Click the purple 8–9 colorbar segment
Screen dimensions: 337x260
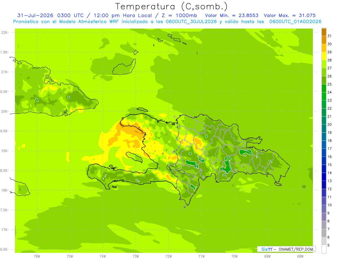click(x=324, y=217)
